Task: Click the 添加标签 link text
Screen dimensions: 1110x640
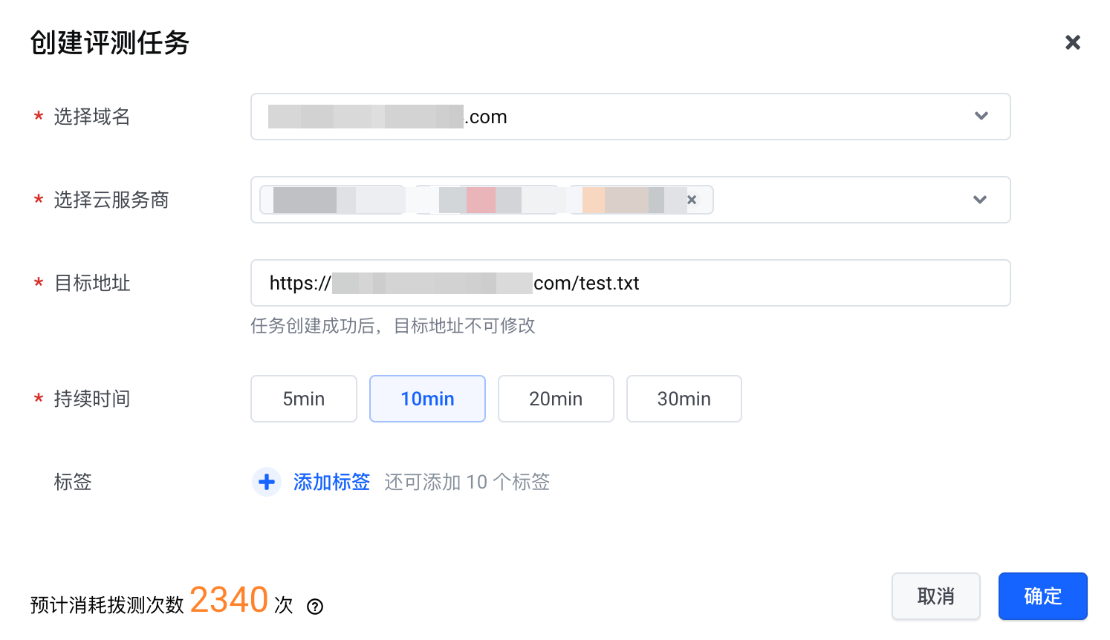Action: tap(331, 482)
